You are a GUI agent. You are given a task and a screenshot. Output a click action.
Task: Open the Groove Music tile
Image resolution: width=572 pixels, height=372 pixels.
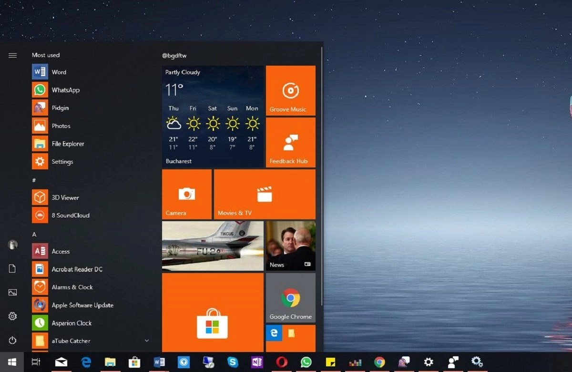click(291, 90)
